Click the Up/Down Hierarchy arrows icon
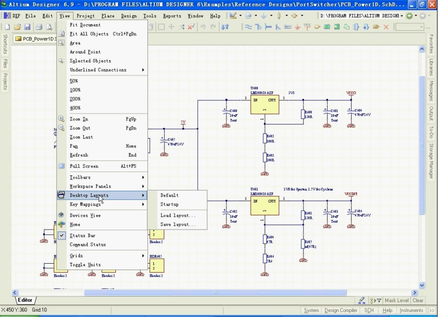 pos(225,27)
